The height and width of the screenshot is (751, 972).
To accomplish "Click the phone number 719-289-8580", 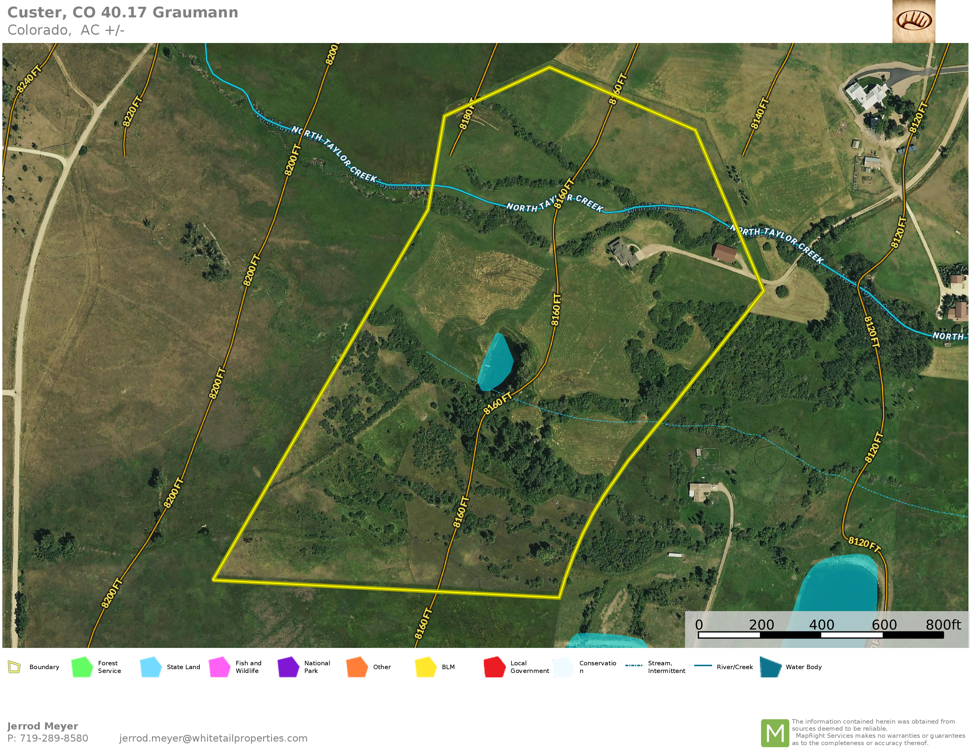I will pos(54,738).
